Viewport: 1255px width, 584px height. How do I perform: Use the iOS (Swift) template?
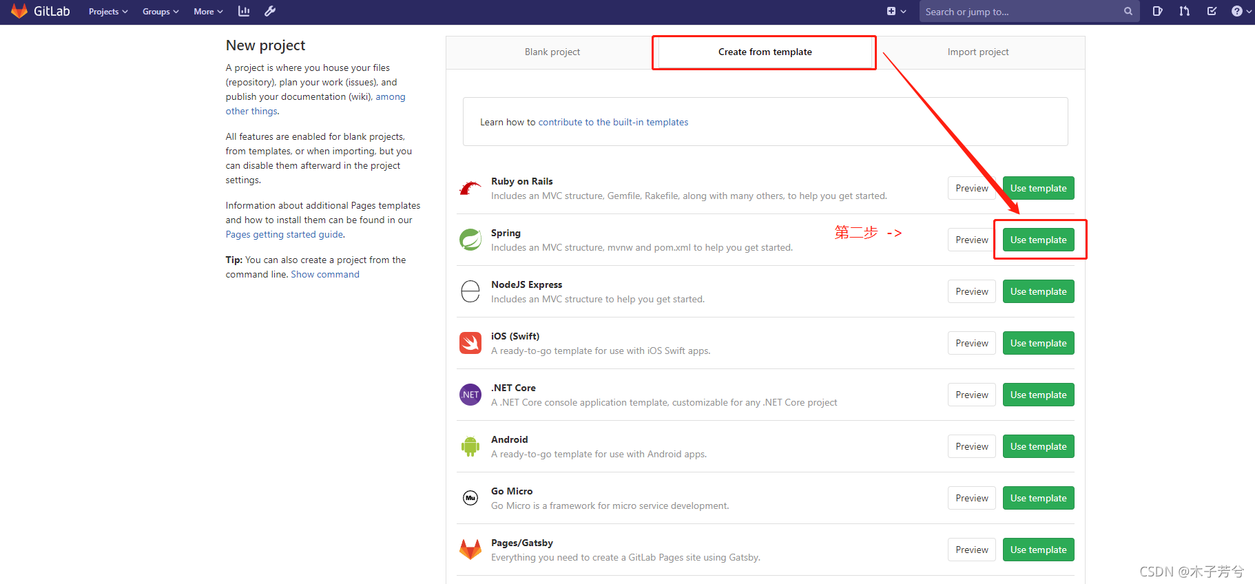[1038, 343]
